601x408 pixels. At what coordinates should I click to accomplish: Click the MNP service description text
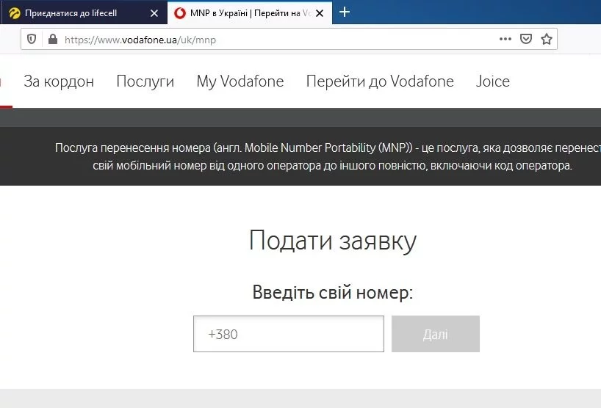coord(328,156)
